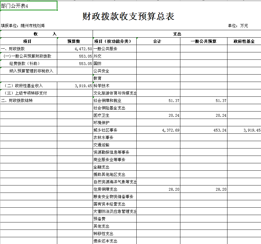Select the 文化旅游体育与传媒支出 cell
This screenshot has width=261, height=244.
coord(115,93)
